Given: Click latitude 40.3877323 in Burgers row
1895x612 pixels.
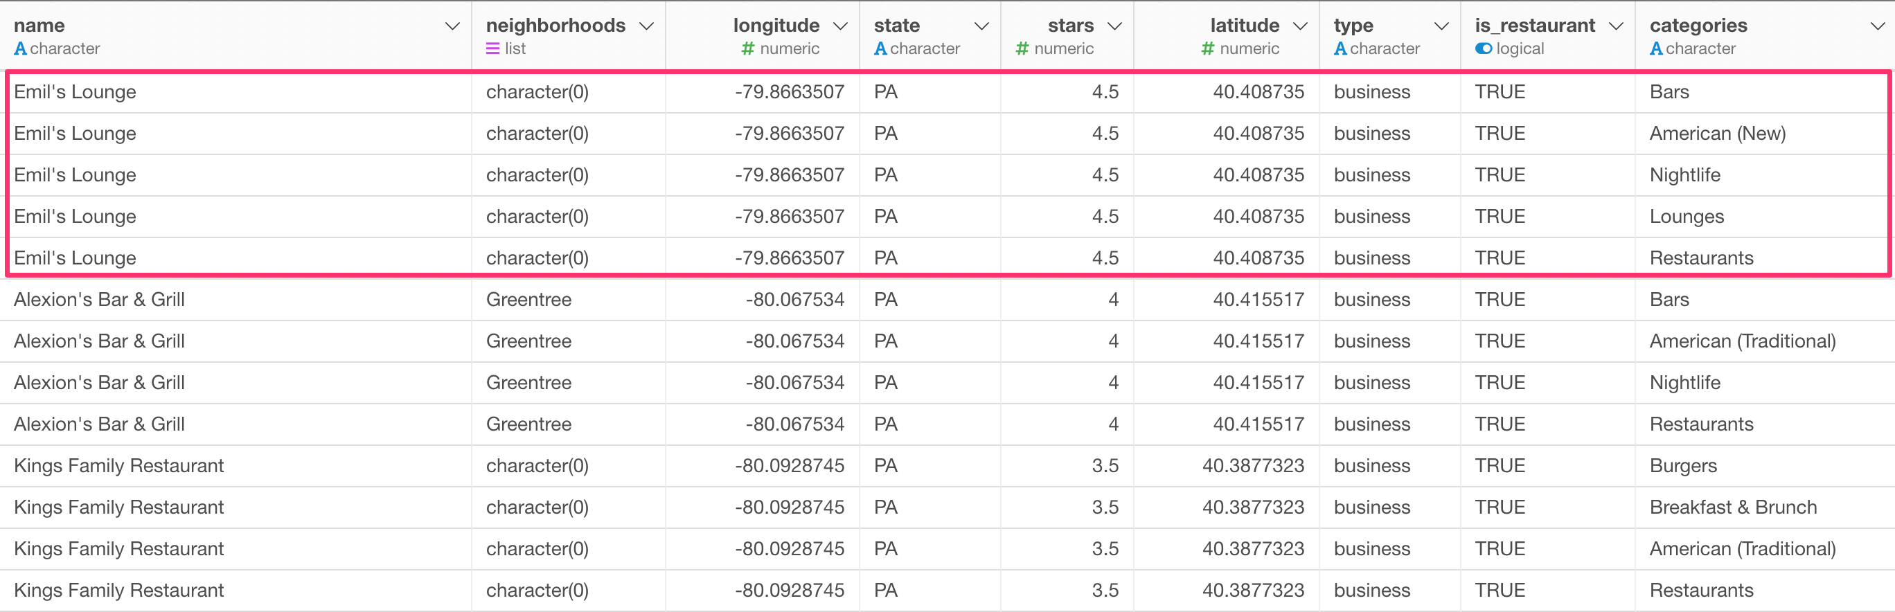Looking at the screenshot, I should (1253, 466).
